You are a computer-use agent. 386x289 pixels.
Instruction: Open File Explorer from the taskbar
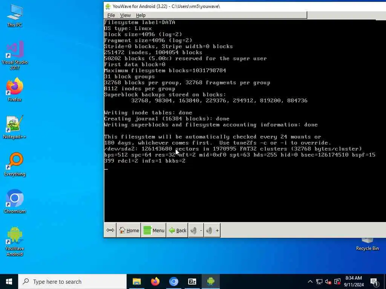click(136, 281)
